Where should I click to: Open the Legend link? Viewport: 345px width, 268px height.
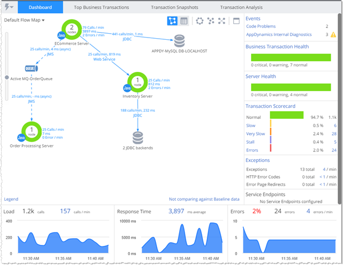point(11,199)
